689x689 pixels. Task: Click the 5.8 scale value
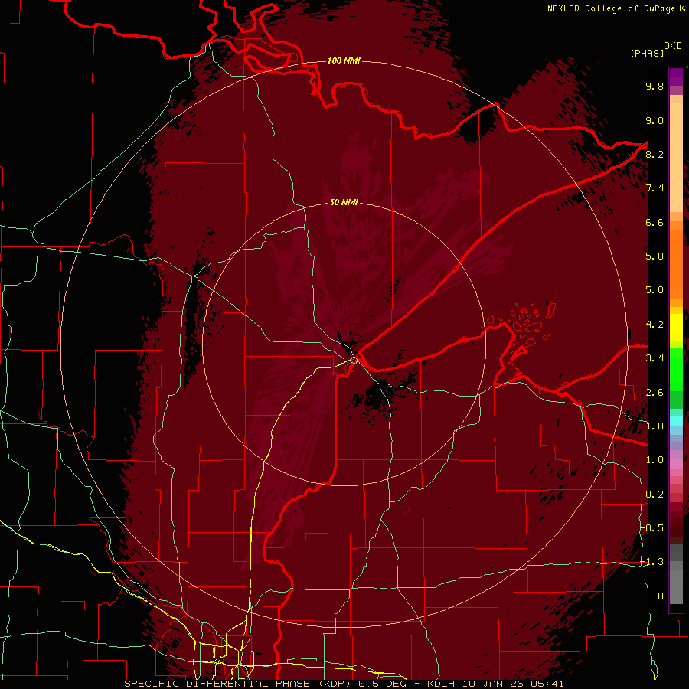click(x=655, y=256)
